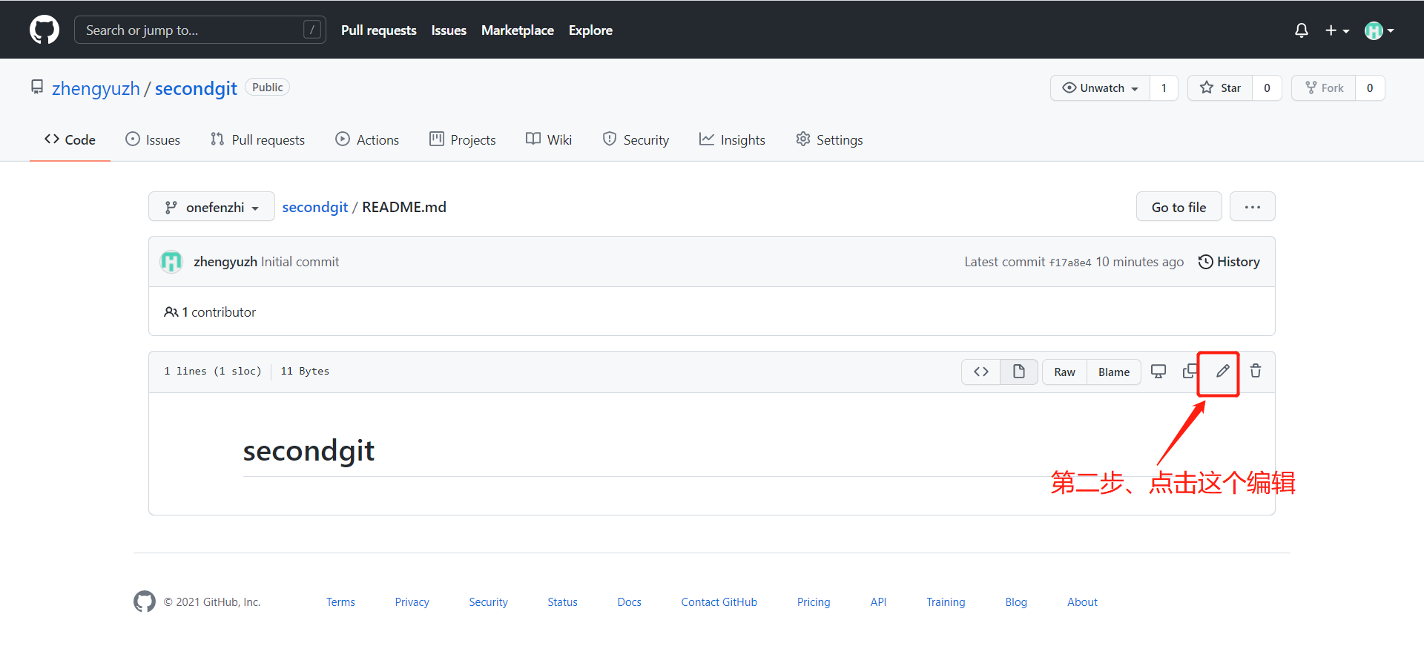Go to Marketplace
The height and width of the screenshot is (669, 1424).
(517, 30)
